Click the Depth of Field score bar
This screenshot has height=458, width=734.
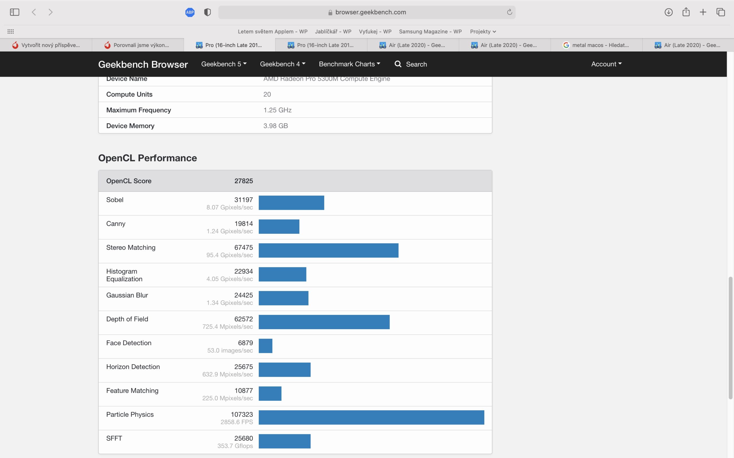coord(324,322)
